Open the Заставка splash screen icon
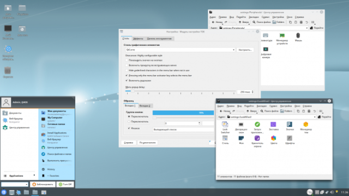This screenshot has width=349, height=196. point(274,126)
